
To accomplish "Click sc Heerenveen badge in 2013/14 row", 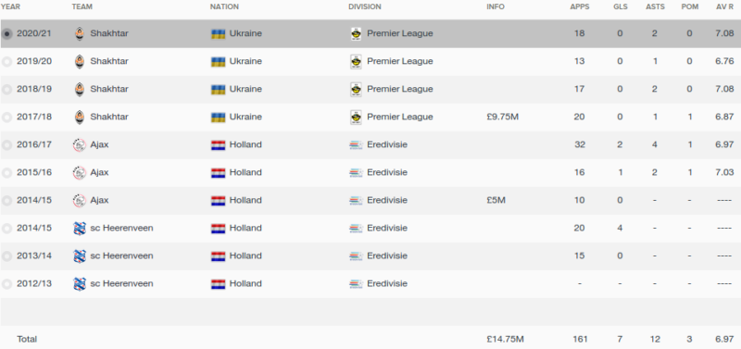I will click(x=80, y=256).
